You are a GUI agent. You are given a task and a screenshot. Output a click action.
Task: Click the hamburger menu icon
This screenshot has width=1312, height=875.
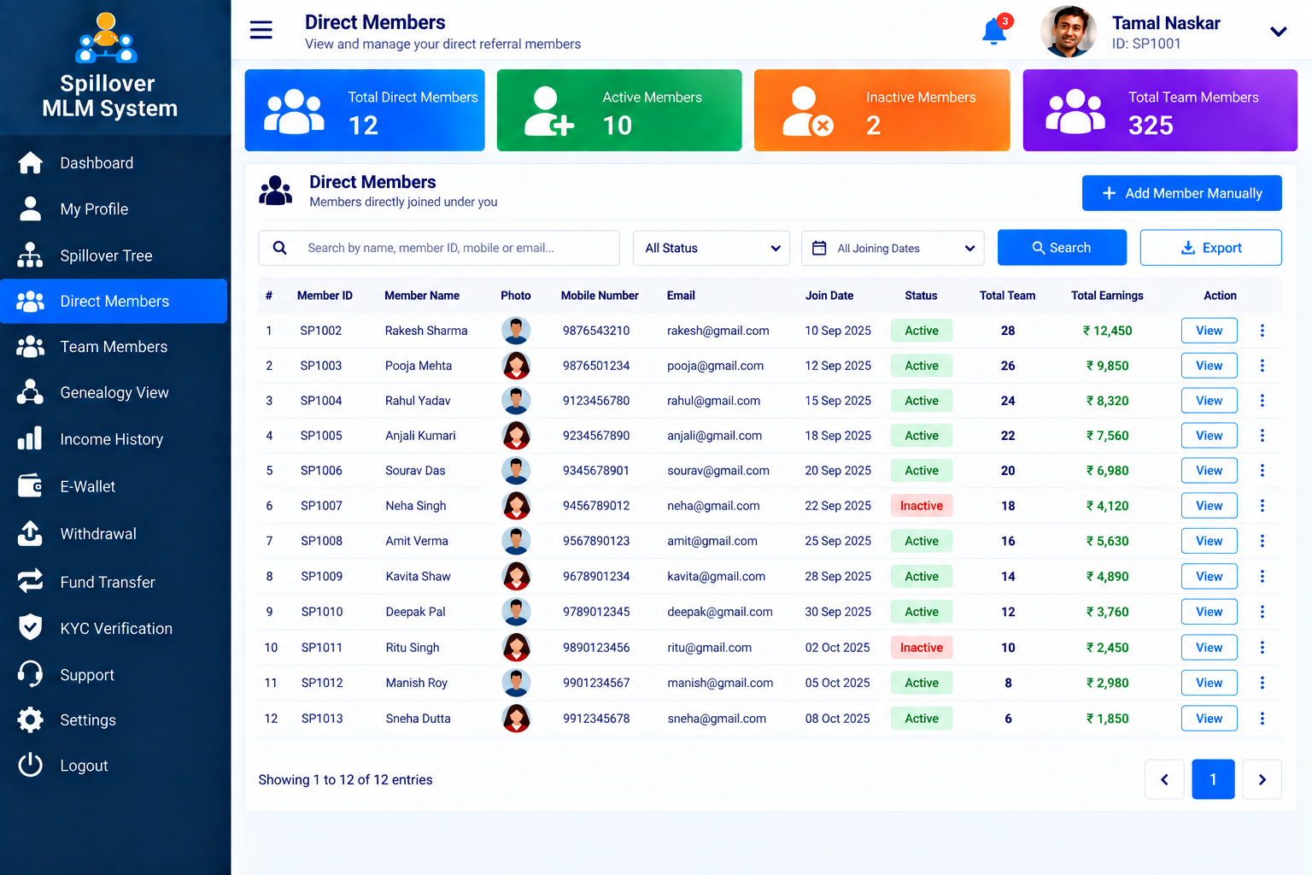pos(261,30)
